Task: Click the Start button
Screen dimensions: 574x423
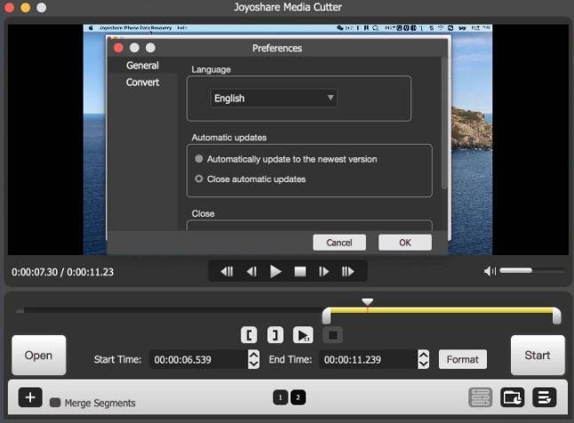Action: tap(538, 355)
